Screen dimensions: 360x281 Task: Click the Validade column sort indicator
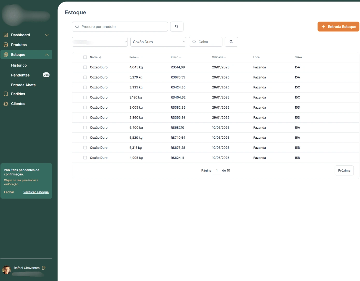[x=225, y=57]
